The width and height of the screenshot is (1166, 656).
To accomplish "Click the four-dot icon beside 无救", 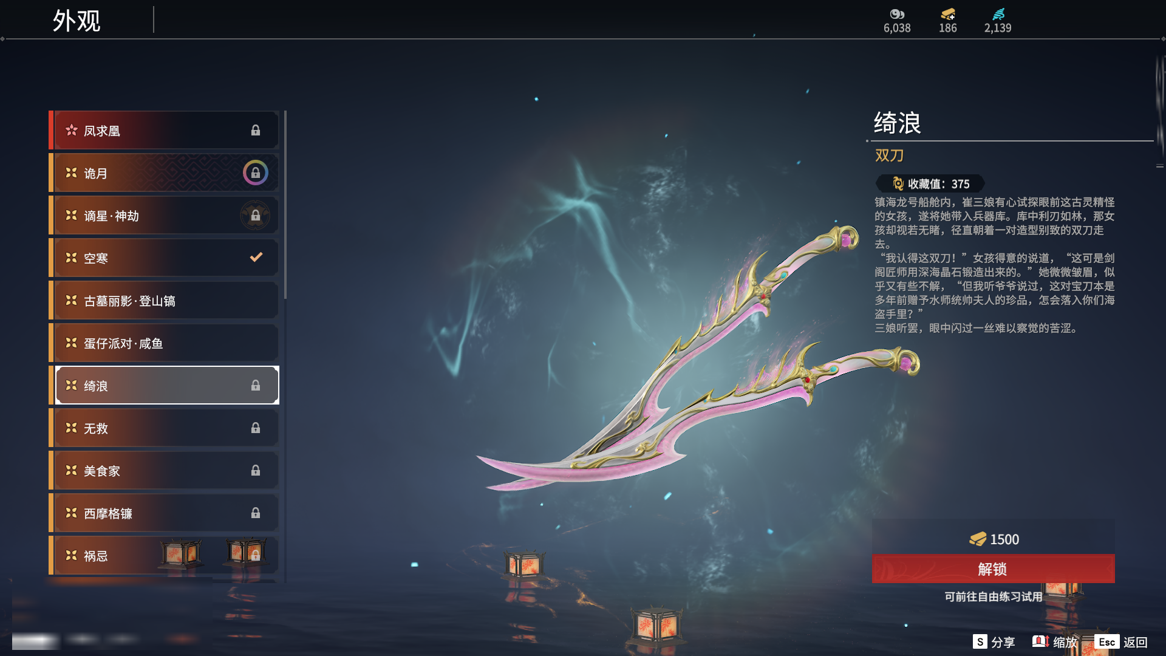I will [x=72, y=428].
